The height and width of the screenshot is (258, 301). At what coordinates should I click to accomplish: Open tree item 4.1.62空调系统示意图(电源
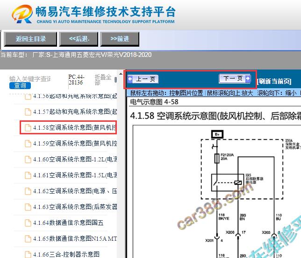click(75, 191)
